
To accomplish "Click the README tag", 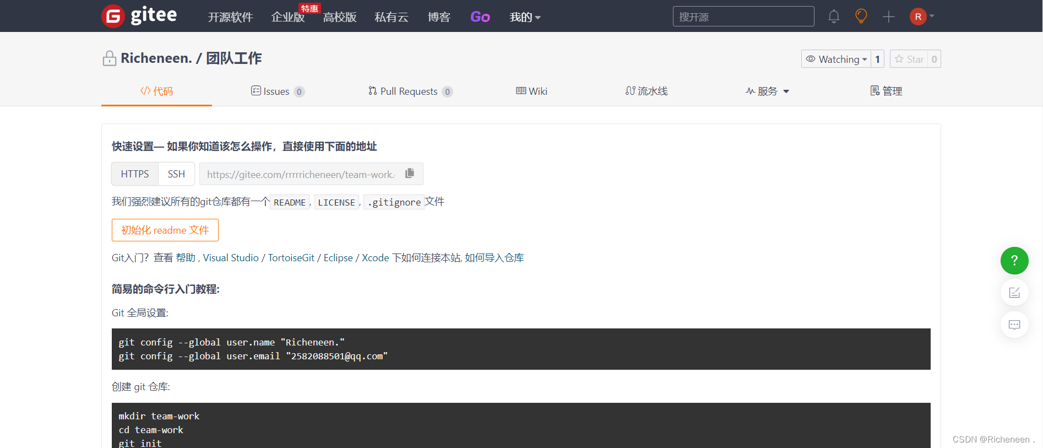I will pyautogui.click(x=290, y=202).
